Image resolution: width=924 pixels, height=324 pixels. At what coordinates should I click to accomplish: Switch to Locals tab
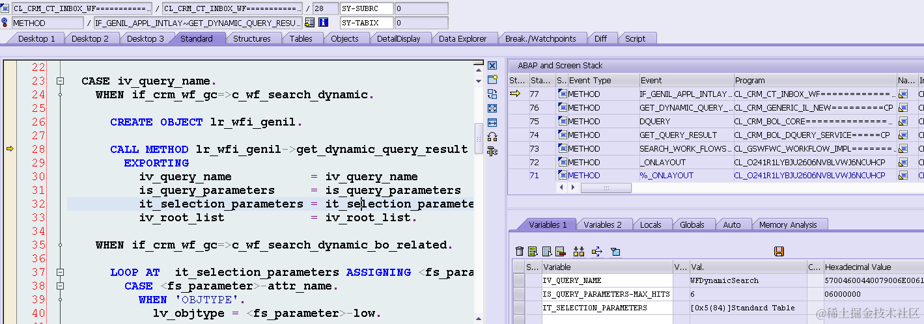[651, 224]
